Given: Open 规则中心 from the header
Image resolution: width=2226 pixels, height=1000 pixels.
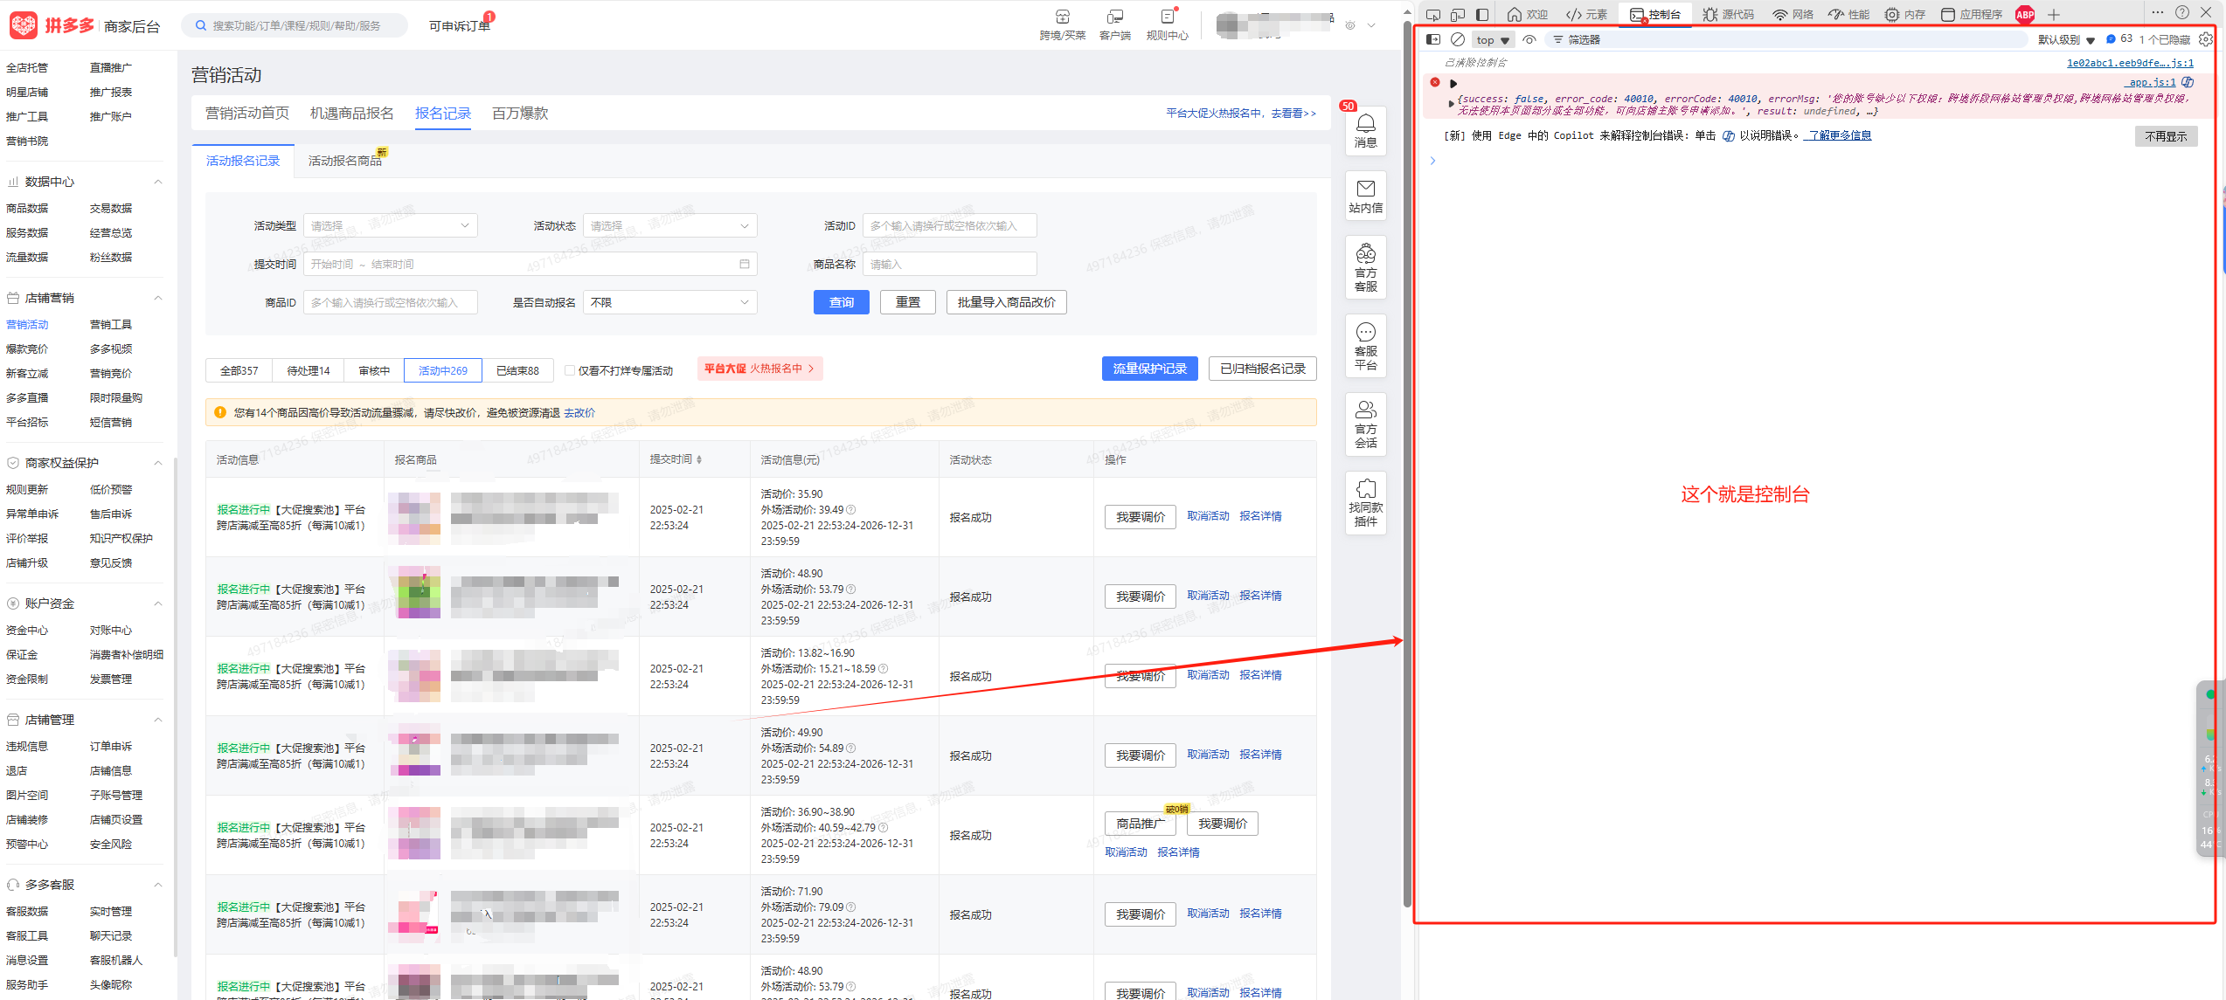Looking at the screenshot, I should [x=1167, y=24].
